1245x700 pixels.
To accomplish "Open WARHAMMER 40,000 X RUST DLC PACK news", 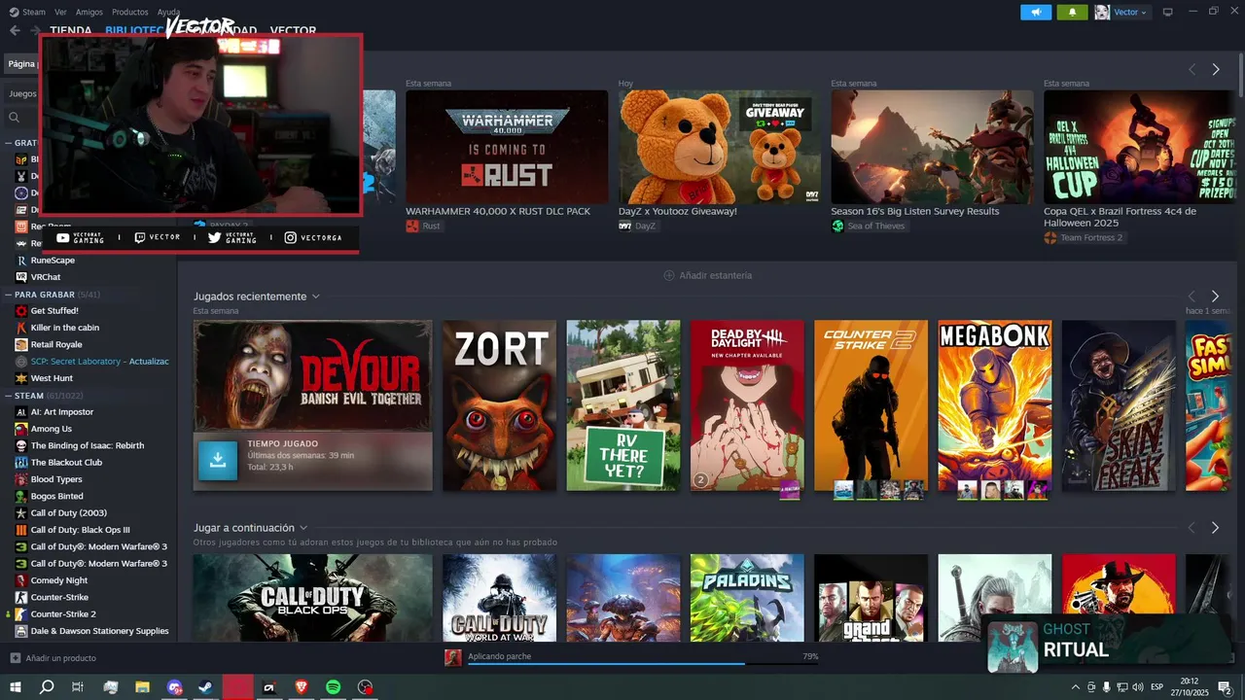I will [507, 147].
